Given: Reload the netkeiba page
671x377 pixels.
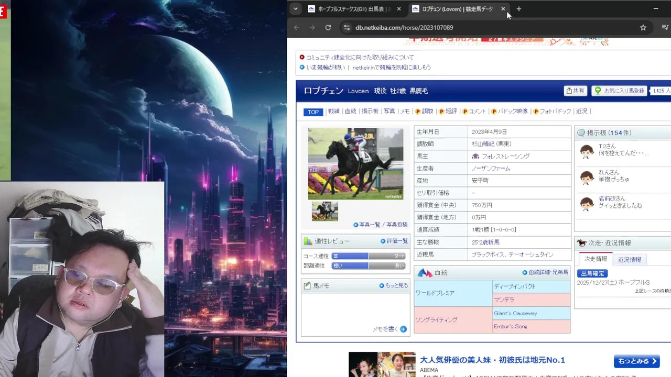Looking at the screenshot, I should click(328, 27).
